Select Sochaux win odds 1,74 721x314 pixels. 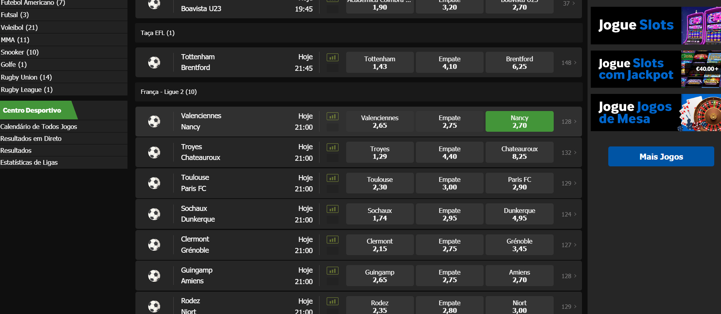tap(380, 214)
